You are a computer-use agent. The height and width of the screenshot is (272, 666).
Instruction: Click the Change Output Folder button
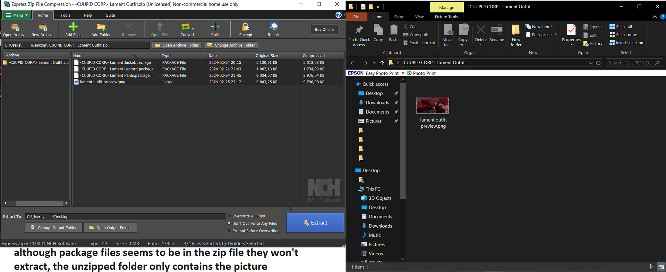(x=54, y=228)
